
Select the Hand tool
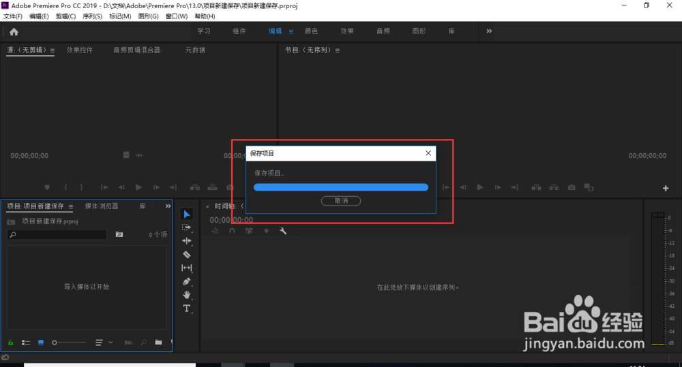[x=187, y=295]
